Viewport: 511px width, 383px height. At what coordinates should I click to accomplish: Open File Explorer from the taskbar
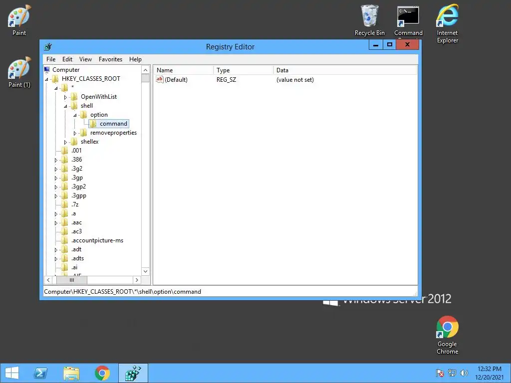71,373
